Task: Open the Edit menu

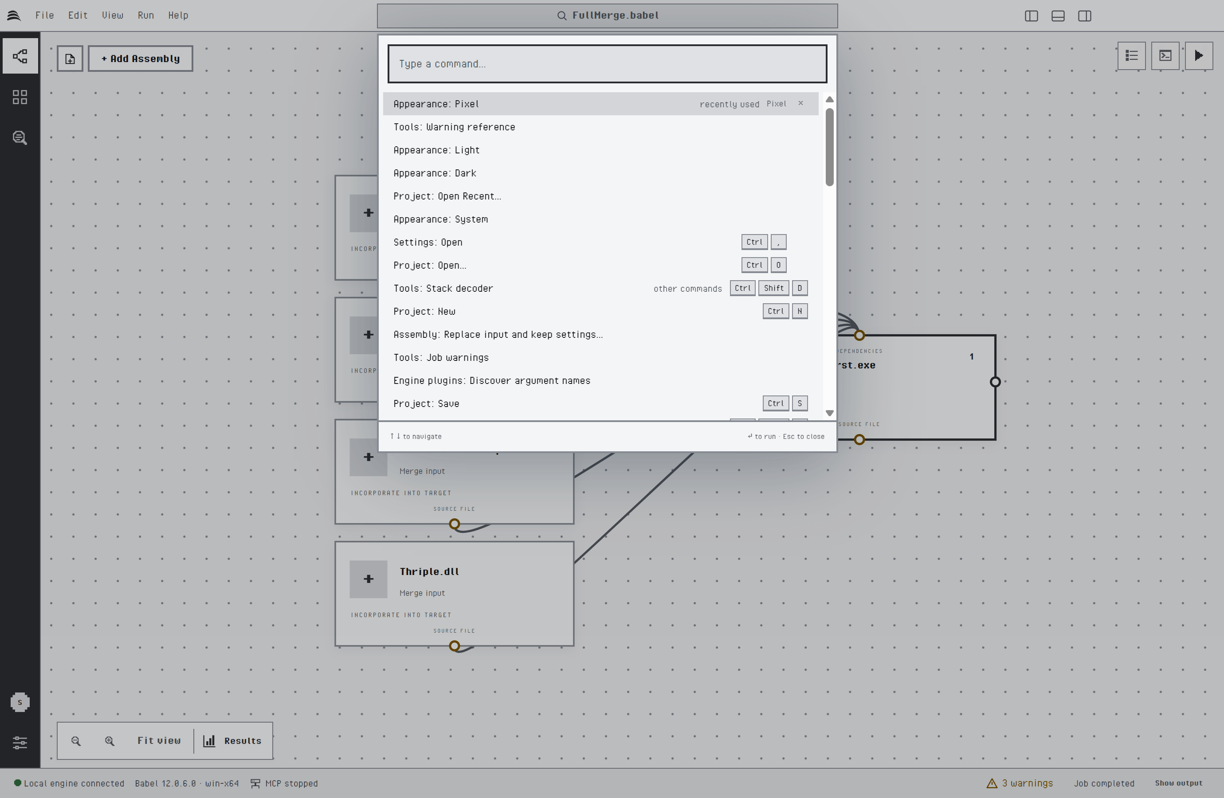Action: [78, 16]
